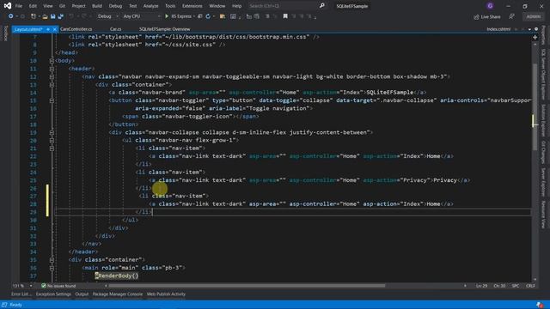The height and width of the screenshot is (309, 550).
Task: Open the Debug menu
Action: pos(115,6)
